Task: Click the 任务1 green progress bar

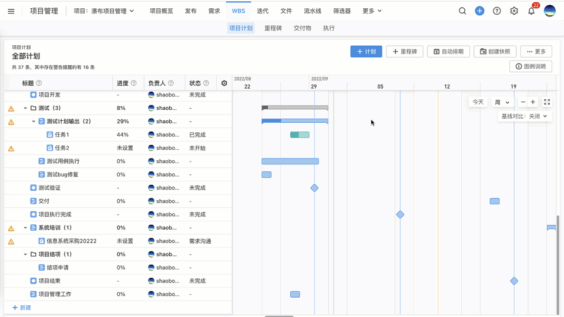Action: pyautogui.click(x=300, y=135)
